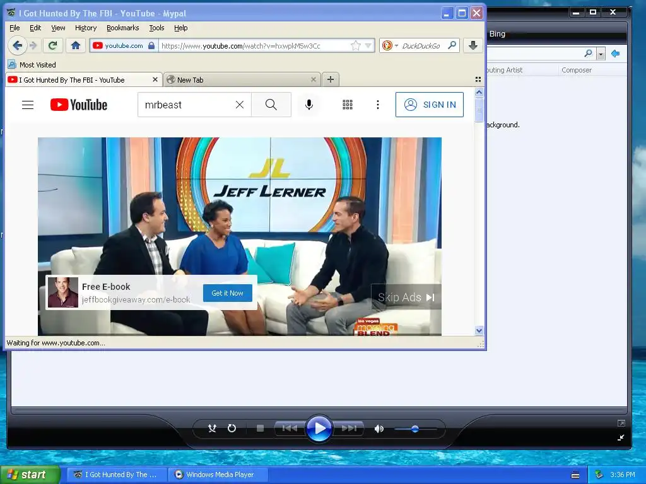Go back using browser back arrow

click(17, 45)
